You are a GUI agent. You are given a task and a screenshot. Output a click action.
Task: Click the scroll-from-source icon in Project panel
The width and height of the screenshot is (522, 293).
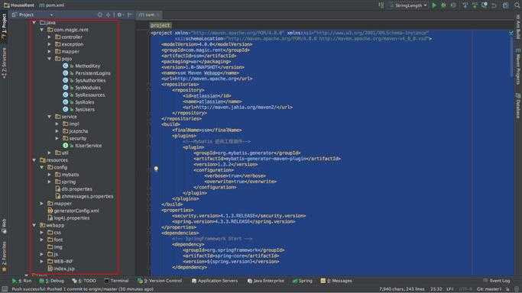100,15
